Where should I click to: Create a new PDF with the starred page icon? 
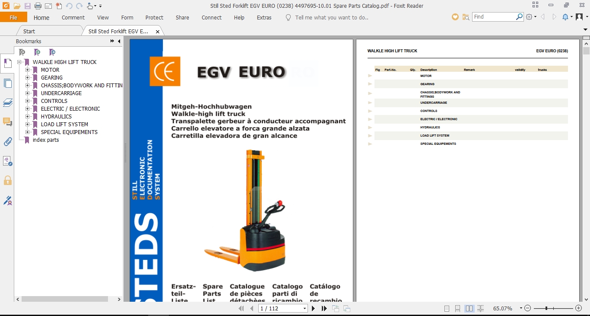(x=59, y=6)
